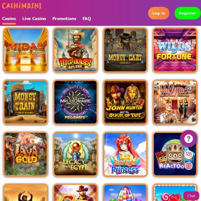Click the CashiMashi logo

[x=22, y=6]
